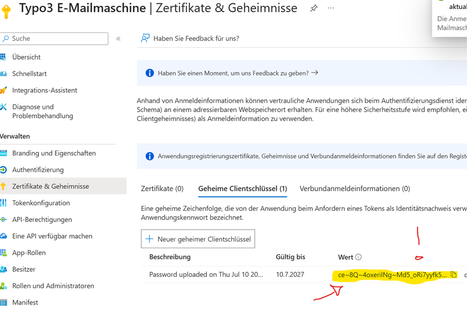Open Besitzer page

coord(24,269)
